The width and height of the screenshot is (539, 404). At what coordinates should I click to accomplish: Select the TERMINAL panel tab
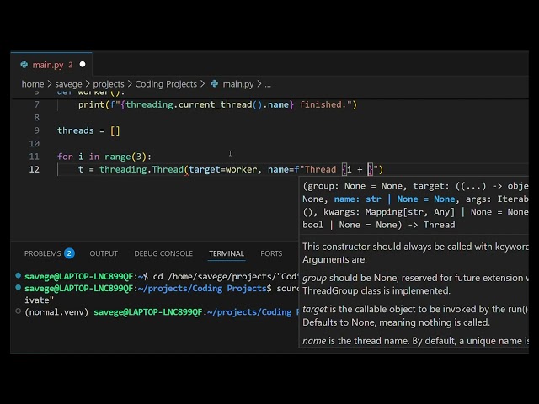tap(227, 253)
